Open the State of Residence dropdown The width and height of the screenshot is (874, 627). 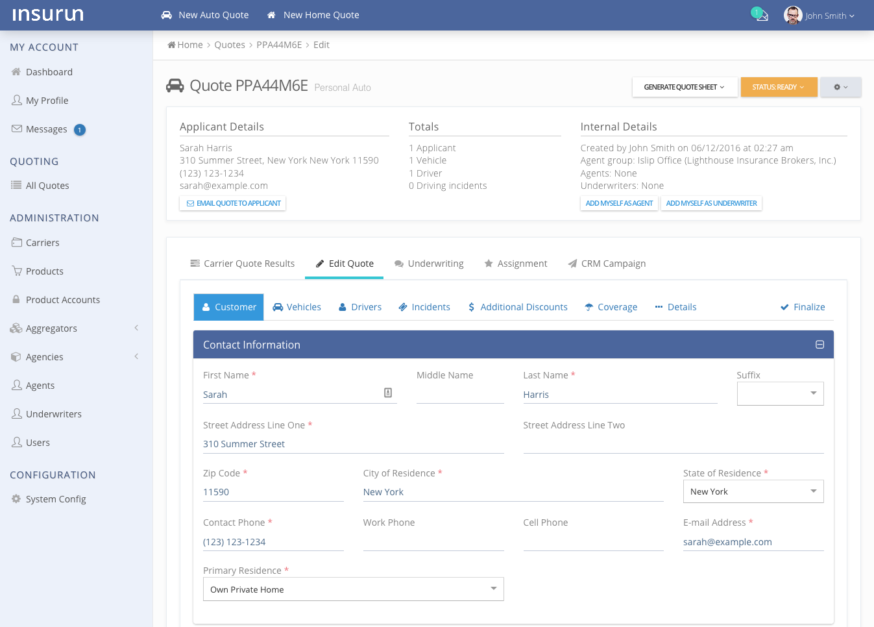coord(753,491)
